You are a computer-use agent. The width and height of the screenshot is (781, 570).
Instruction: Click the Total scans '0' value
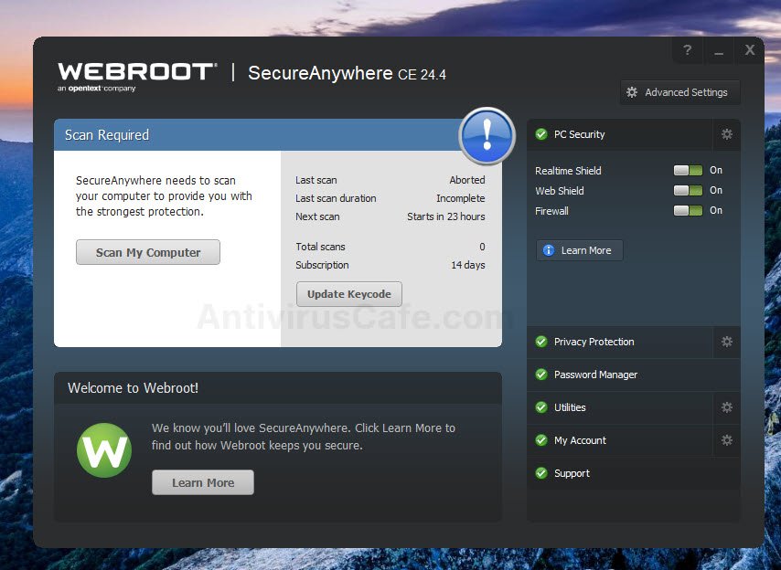(482, 247)
